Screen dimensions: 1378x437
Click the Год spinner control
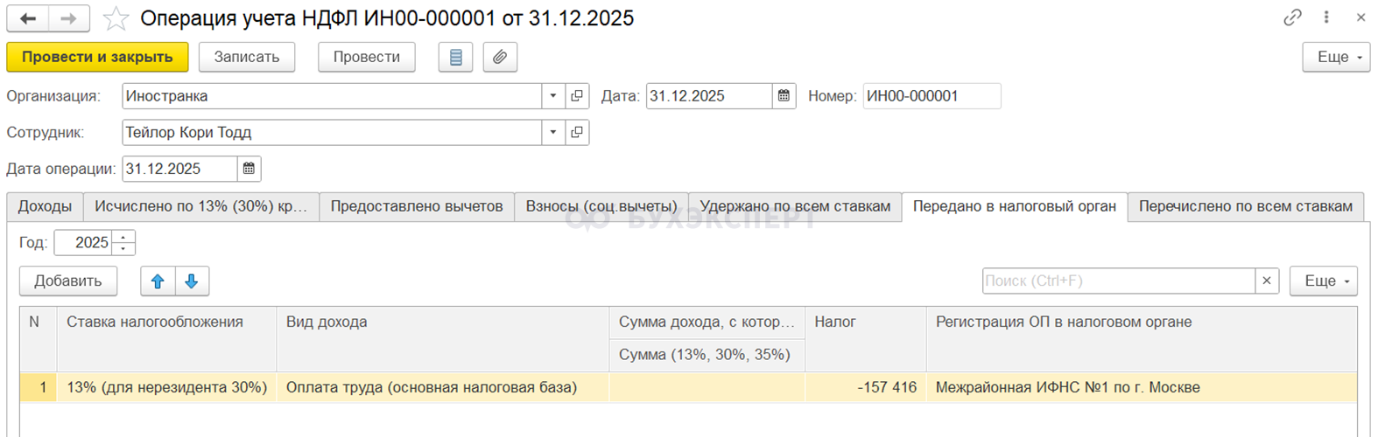(x=123, y=243)
